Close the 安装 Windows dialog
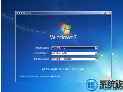Image resolution: width=123 pixels, height=92 pixels. (x=110, y=13)
